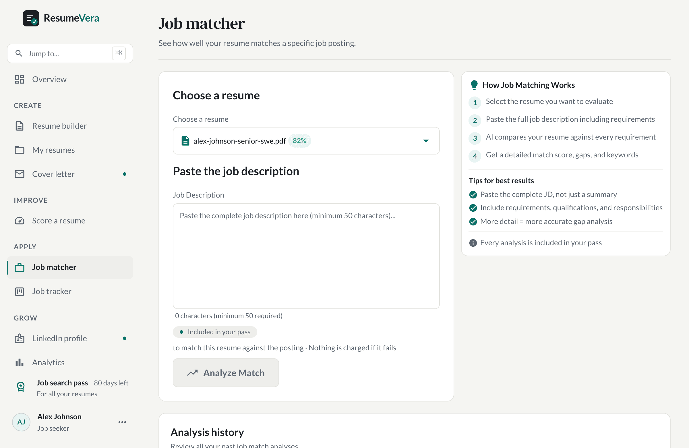Open the alex-johnson-senior-swe.pdf resume selector
689x448 pixels.
[306, 141]
